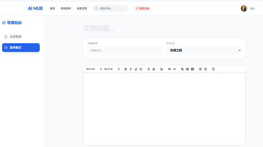
Task: Insert a blockquote
Action: (x=169, y=69)
